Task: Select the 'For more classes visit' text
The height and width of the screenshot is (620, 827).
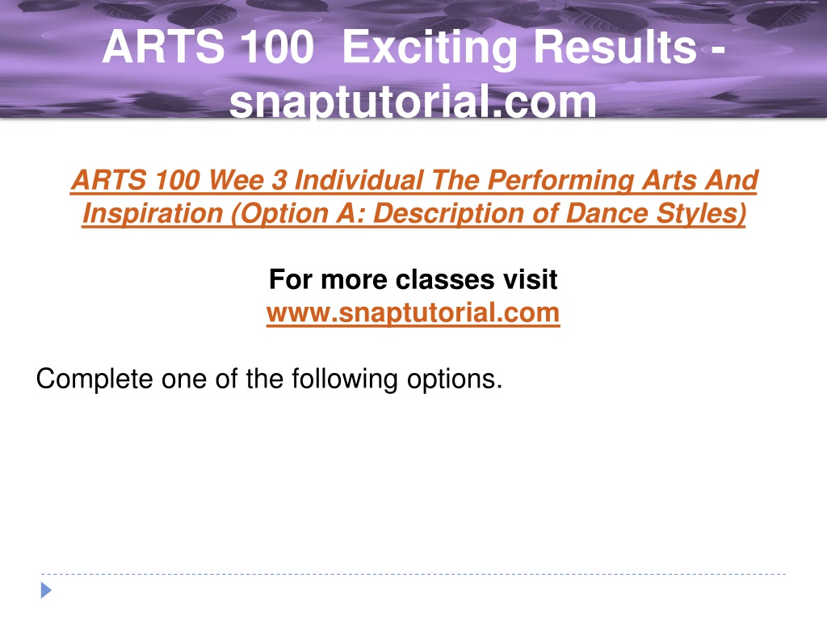Action: point(413,279)
